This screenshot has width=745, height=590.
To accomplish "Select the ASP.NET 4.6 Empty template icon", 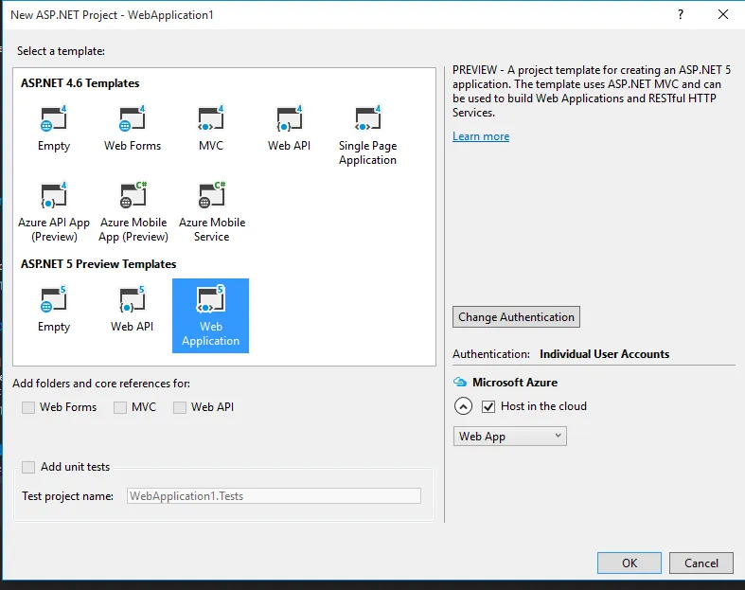I will point(54,118).
